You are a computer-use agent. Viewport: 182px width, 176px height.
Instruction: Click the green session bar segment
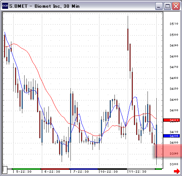26,169
